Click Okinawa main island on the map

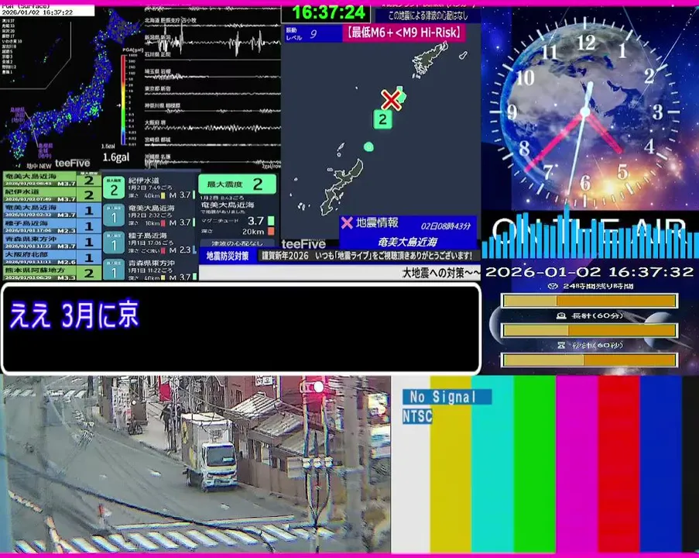point(343,187)
